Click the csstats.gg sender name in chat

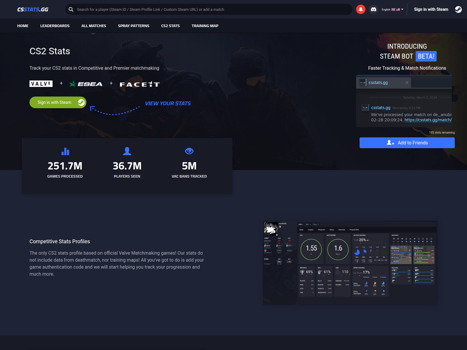(381, 108)
